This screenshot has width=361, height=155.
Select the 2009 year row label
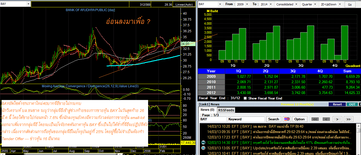(211, 76)
